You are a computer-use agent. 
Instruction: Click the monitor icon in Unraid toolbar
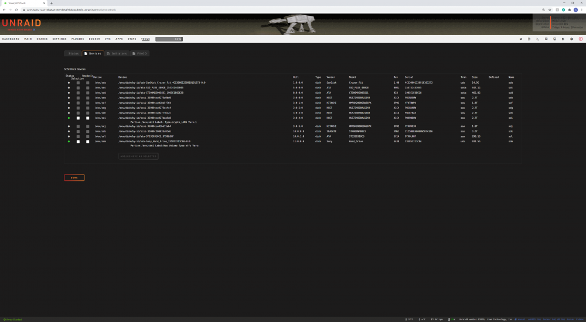coord(554,39)
